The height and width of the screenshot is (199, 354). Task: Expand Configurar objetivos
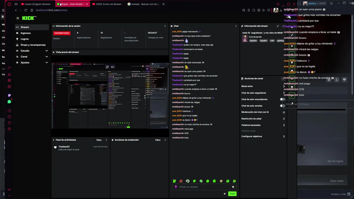[284, 136]
